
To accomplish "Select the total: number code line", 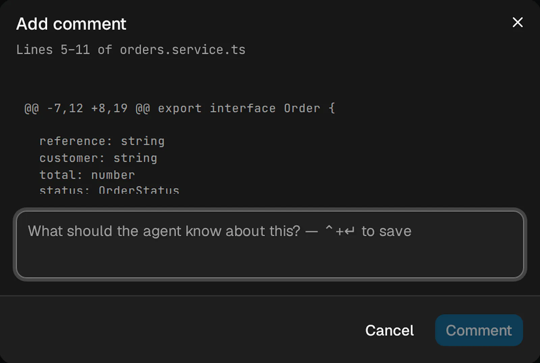I will 87,175.
